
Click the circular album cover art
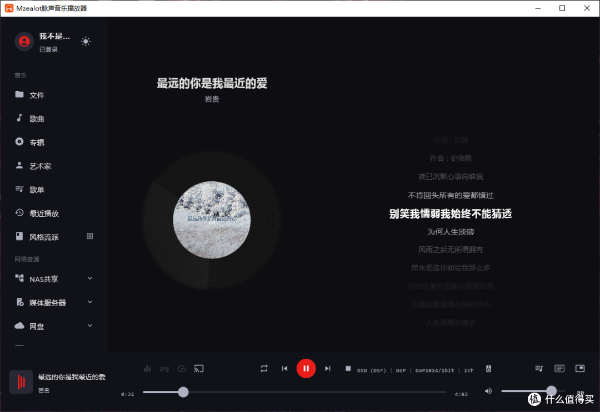[x=212, y=220]
